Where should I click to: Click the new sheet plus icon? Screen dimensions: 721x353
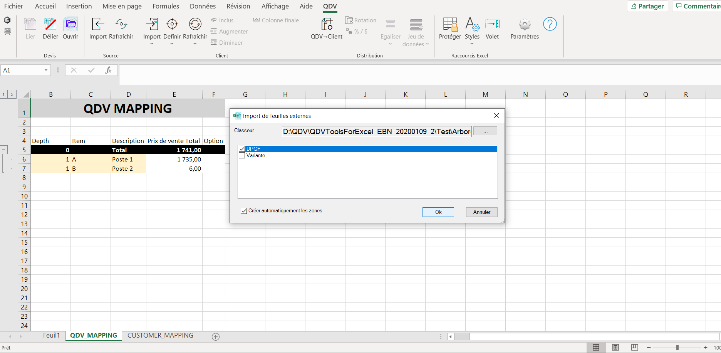[216, 337]
